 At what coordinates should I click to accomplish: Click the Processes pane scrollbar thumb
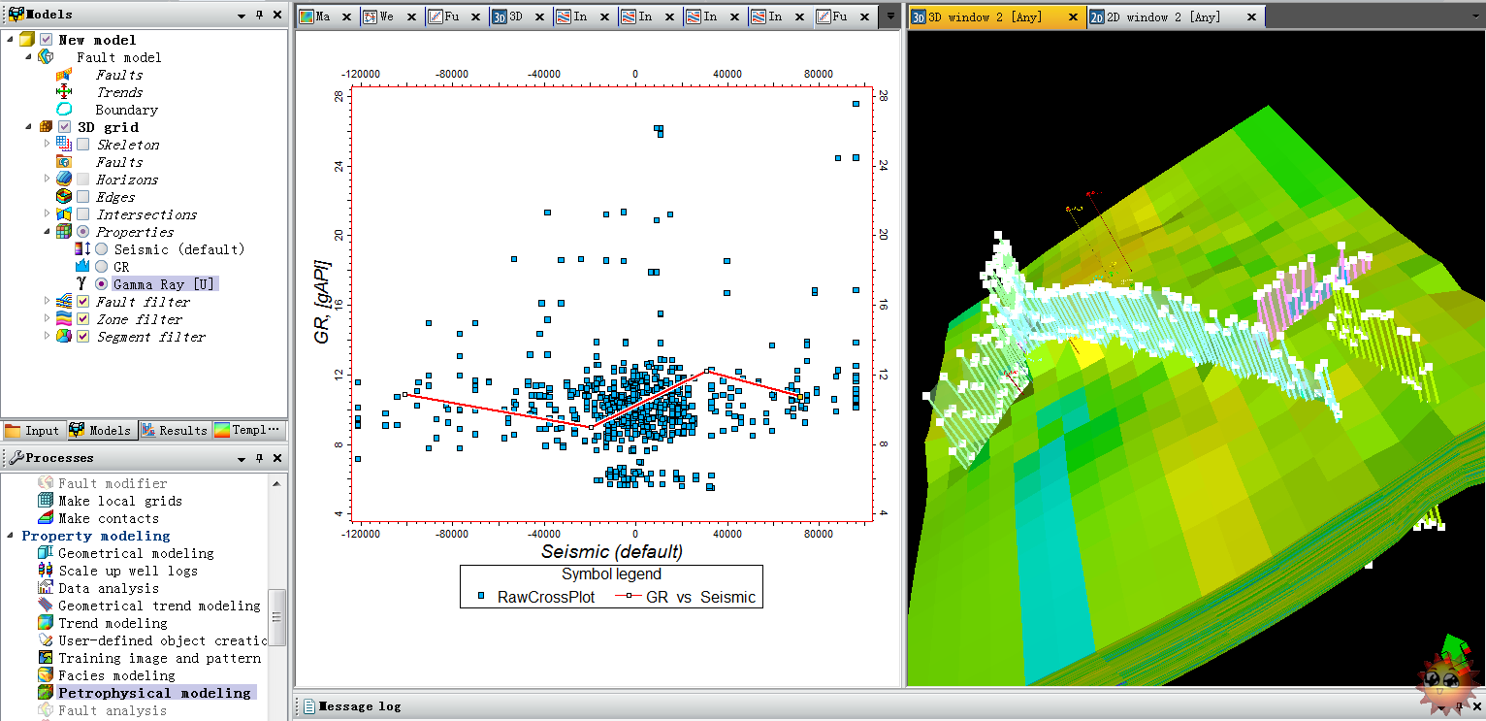(x=277, y=617)
